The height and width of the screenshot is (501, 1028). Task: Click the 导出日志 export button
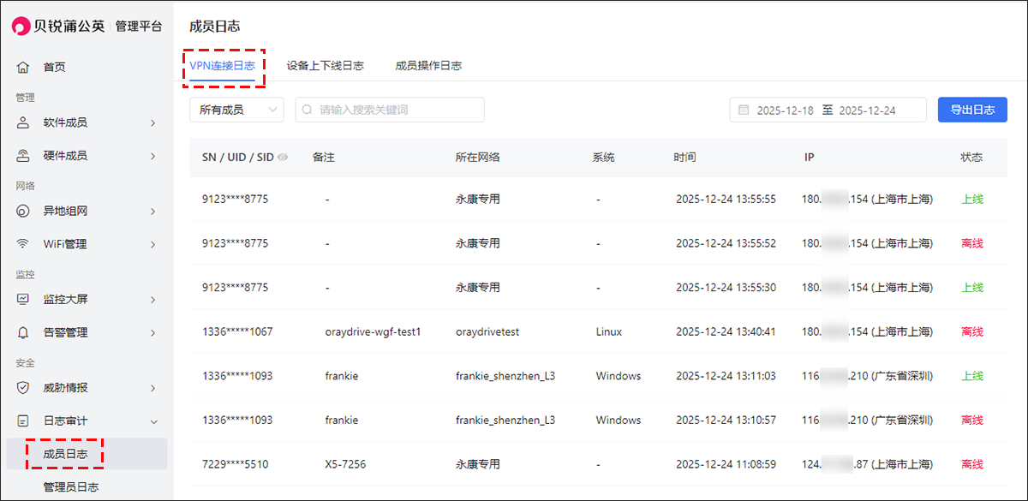(x=971, y=110)
